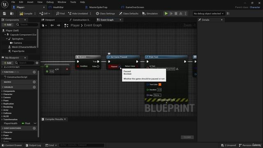Click the eject button

pos(181,14)
